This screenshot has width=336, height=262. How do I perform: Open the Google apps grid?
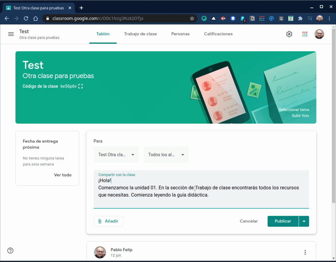[x=305, y=34]
